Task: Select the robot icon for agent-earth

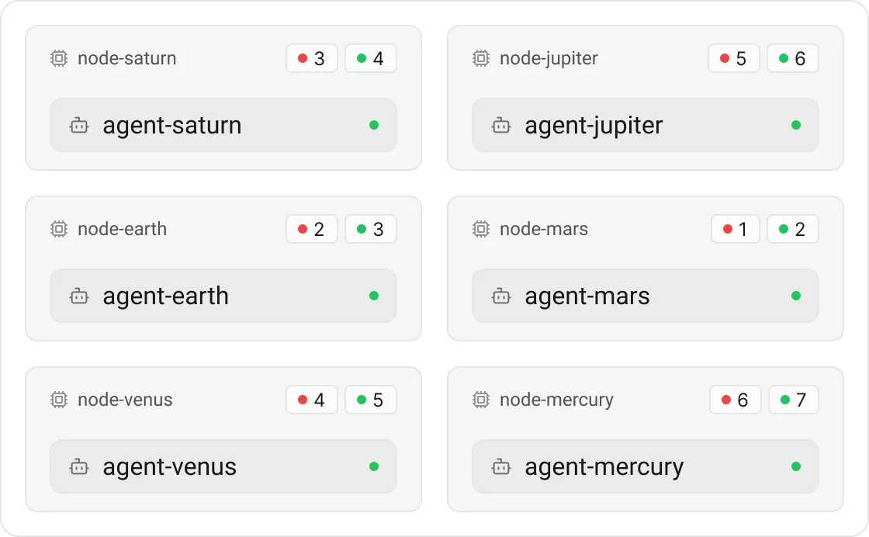Action: pyautogui.click(x=78, y=296)
